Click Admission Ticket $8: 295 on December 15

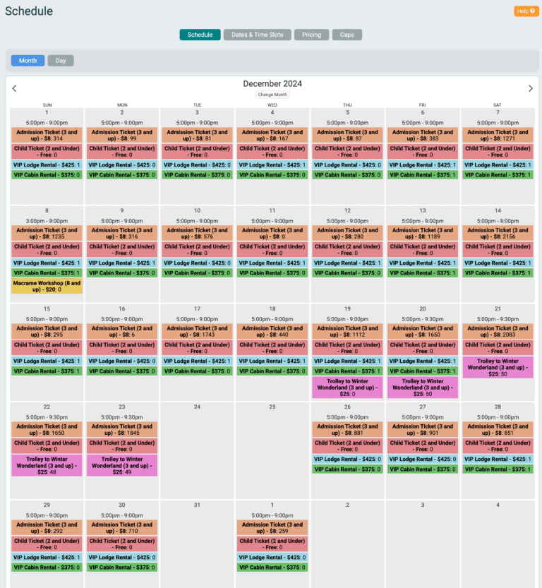[x=47, y=332]
